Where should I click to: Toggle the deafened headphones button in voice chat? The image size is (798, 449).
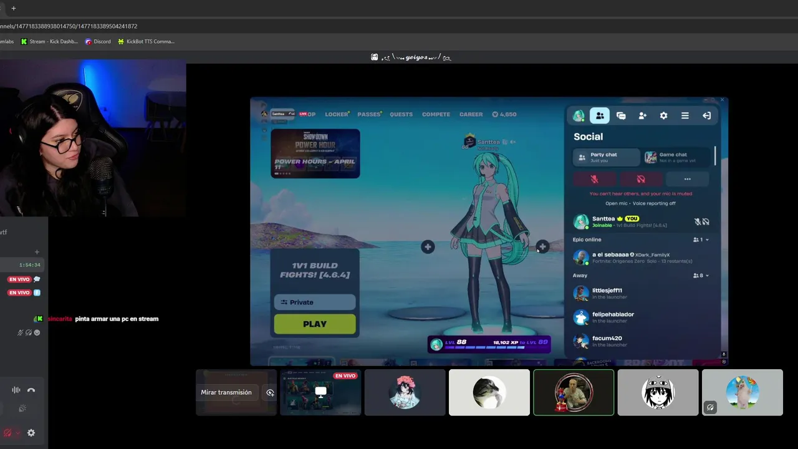(641, 179)
